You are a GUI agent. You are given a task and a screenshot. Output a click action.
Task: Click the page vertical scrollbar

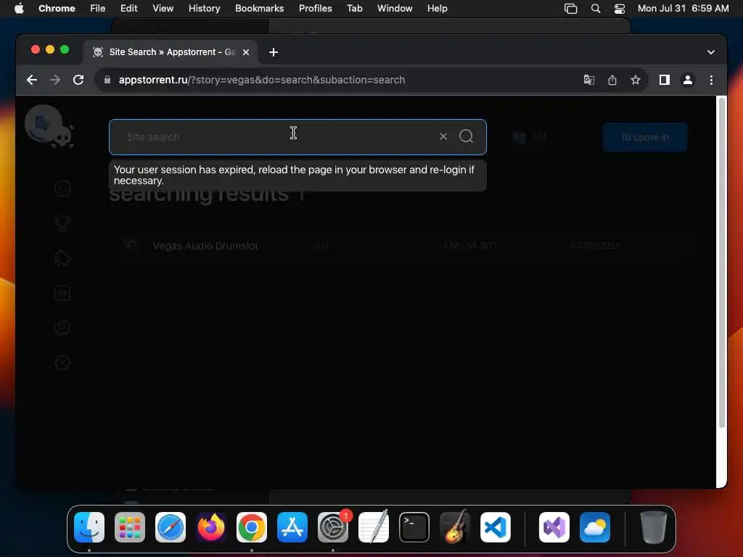coord(722,263)
